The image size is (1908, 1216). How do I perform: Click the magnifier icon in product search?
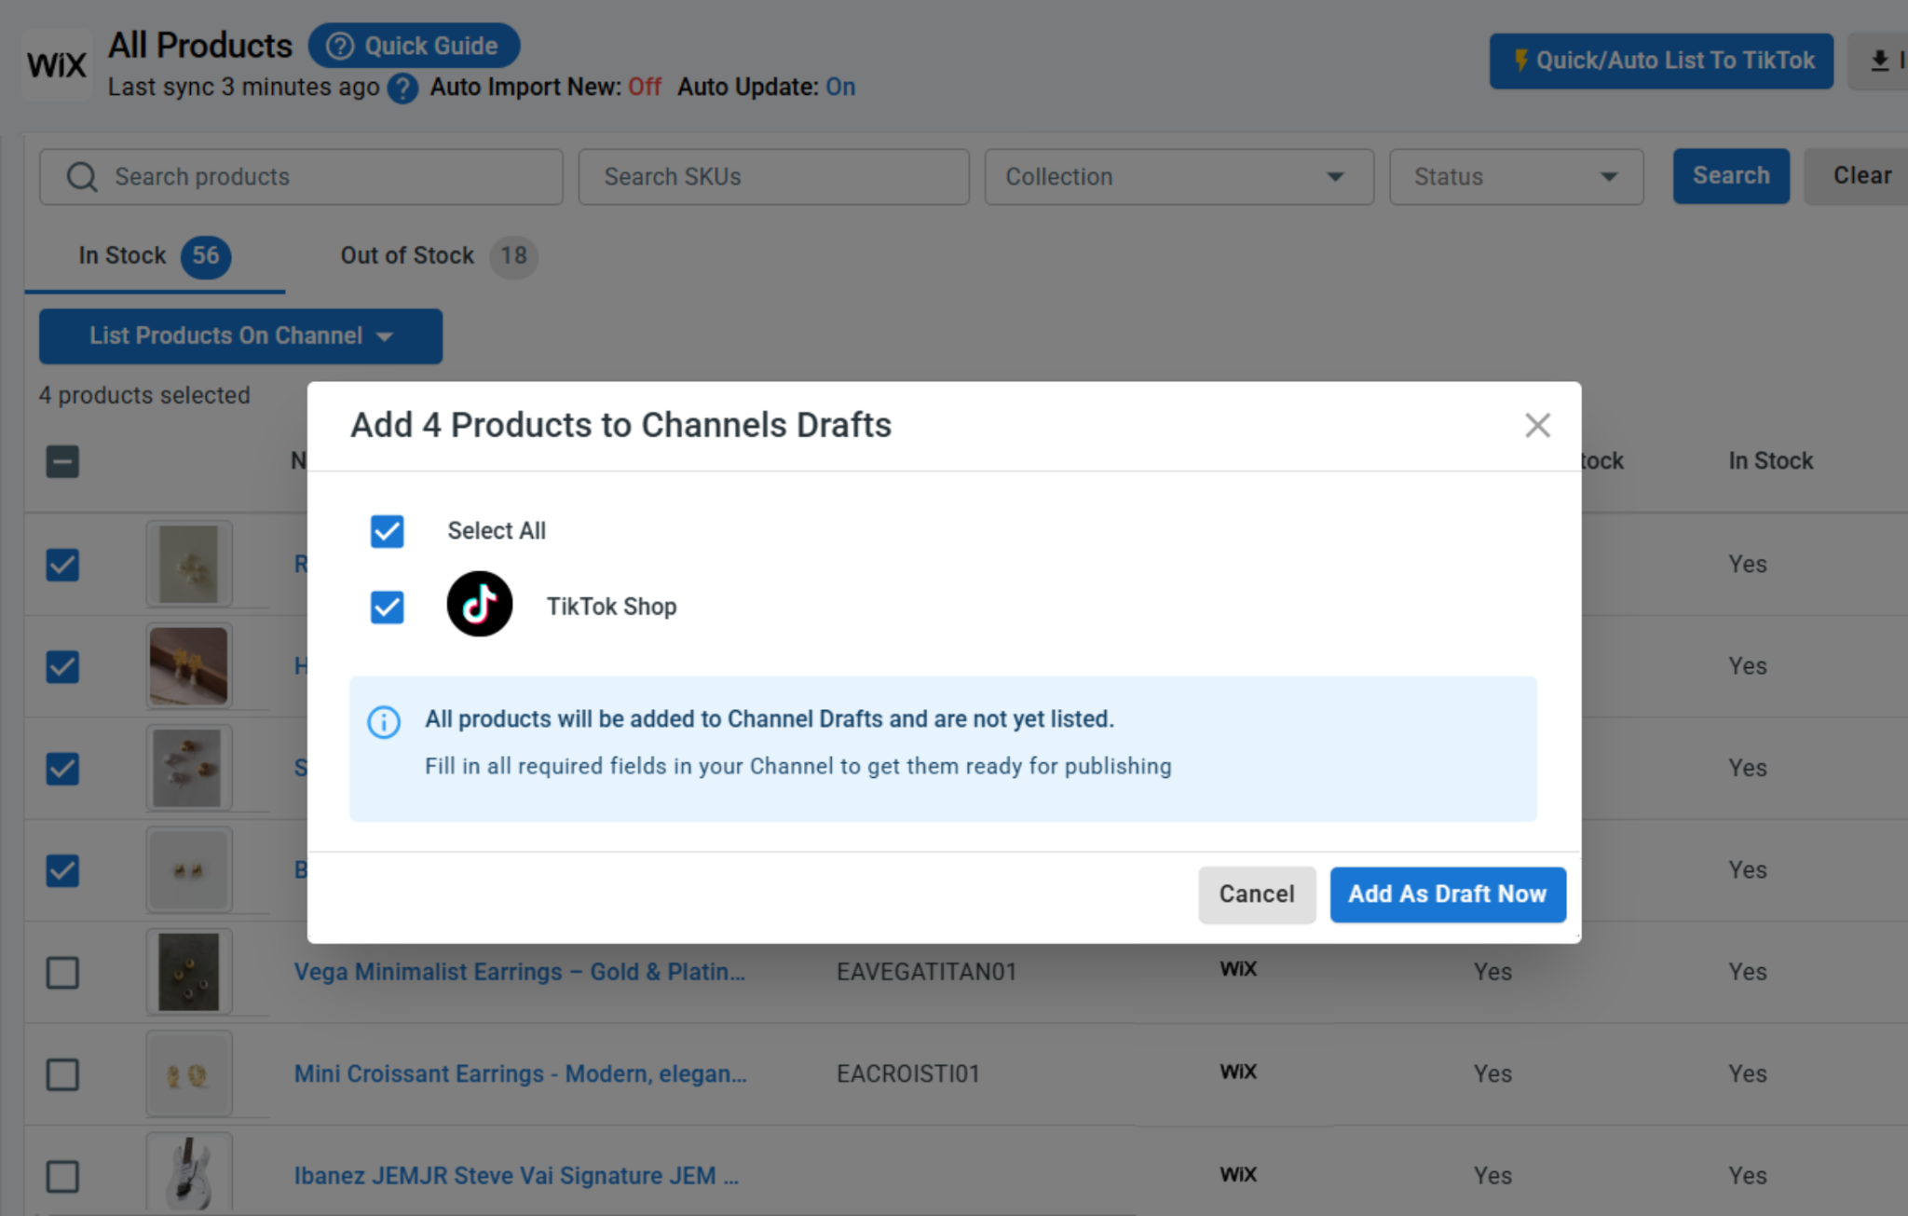pyautogui.click(x=82, y=177)
